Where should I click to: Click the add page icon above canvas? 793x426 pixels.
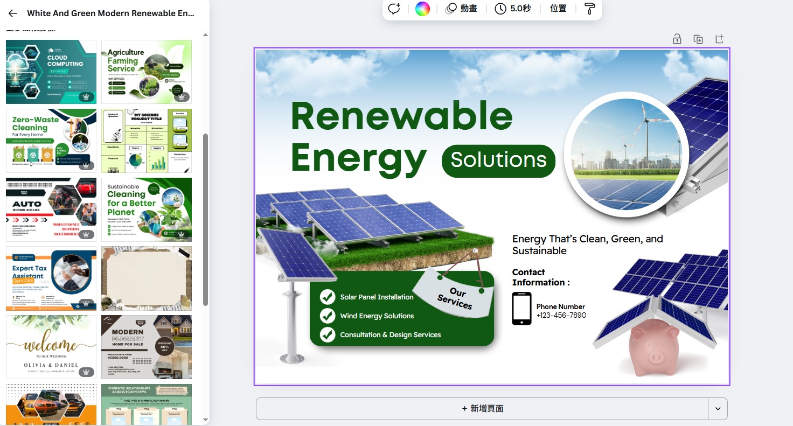720,39
